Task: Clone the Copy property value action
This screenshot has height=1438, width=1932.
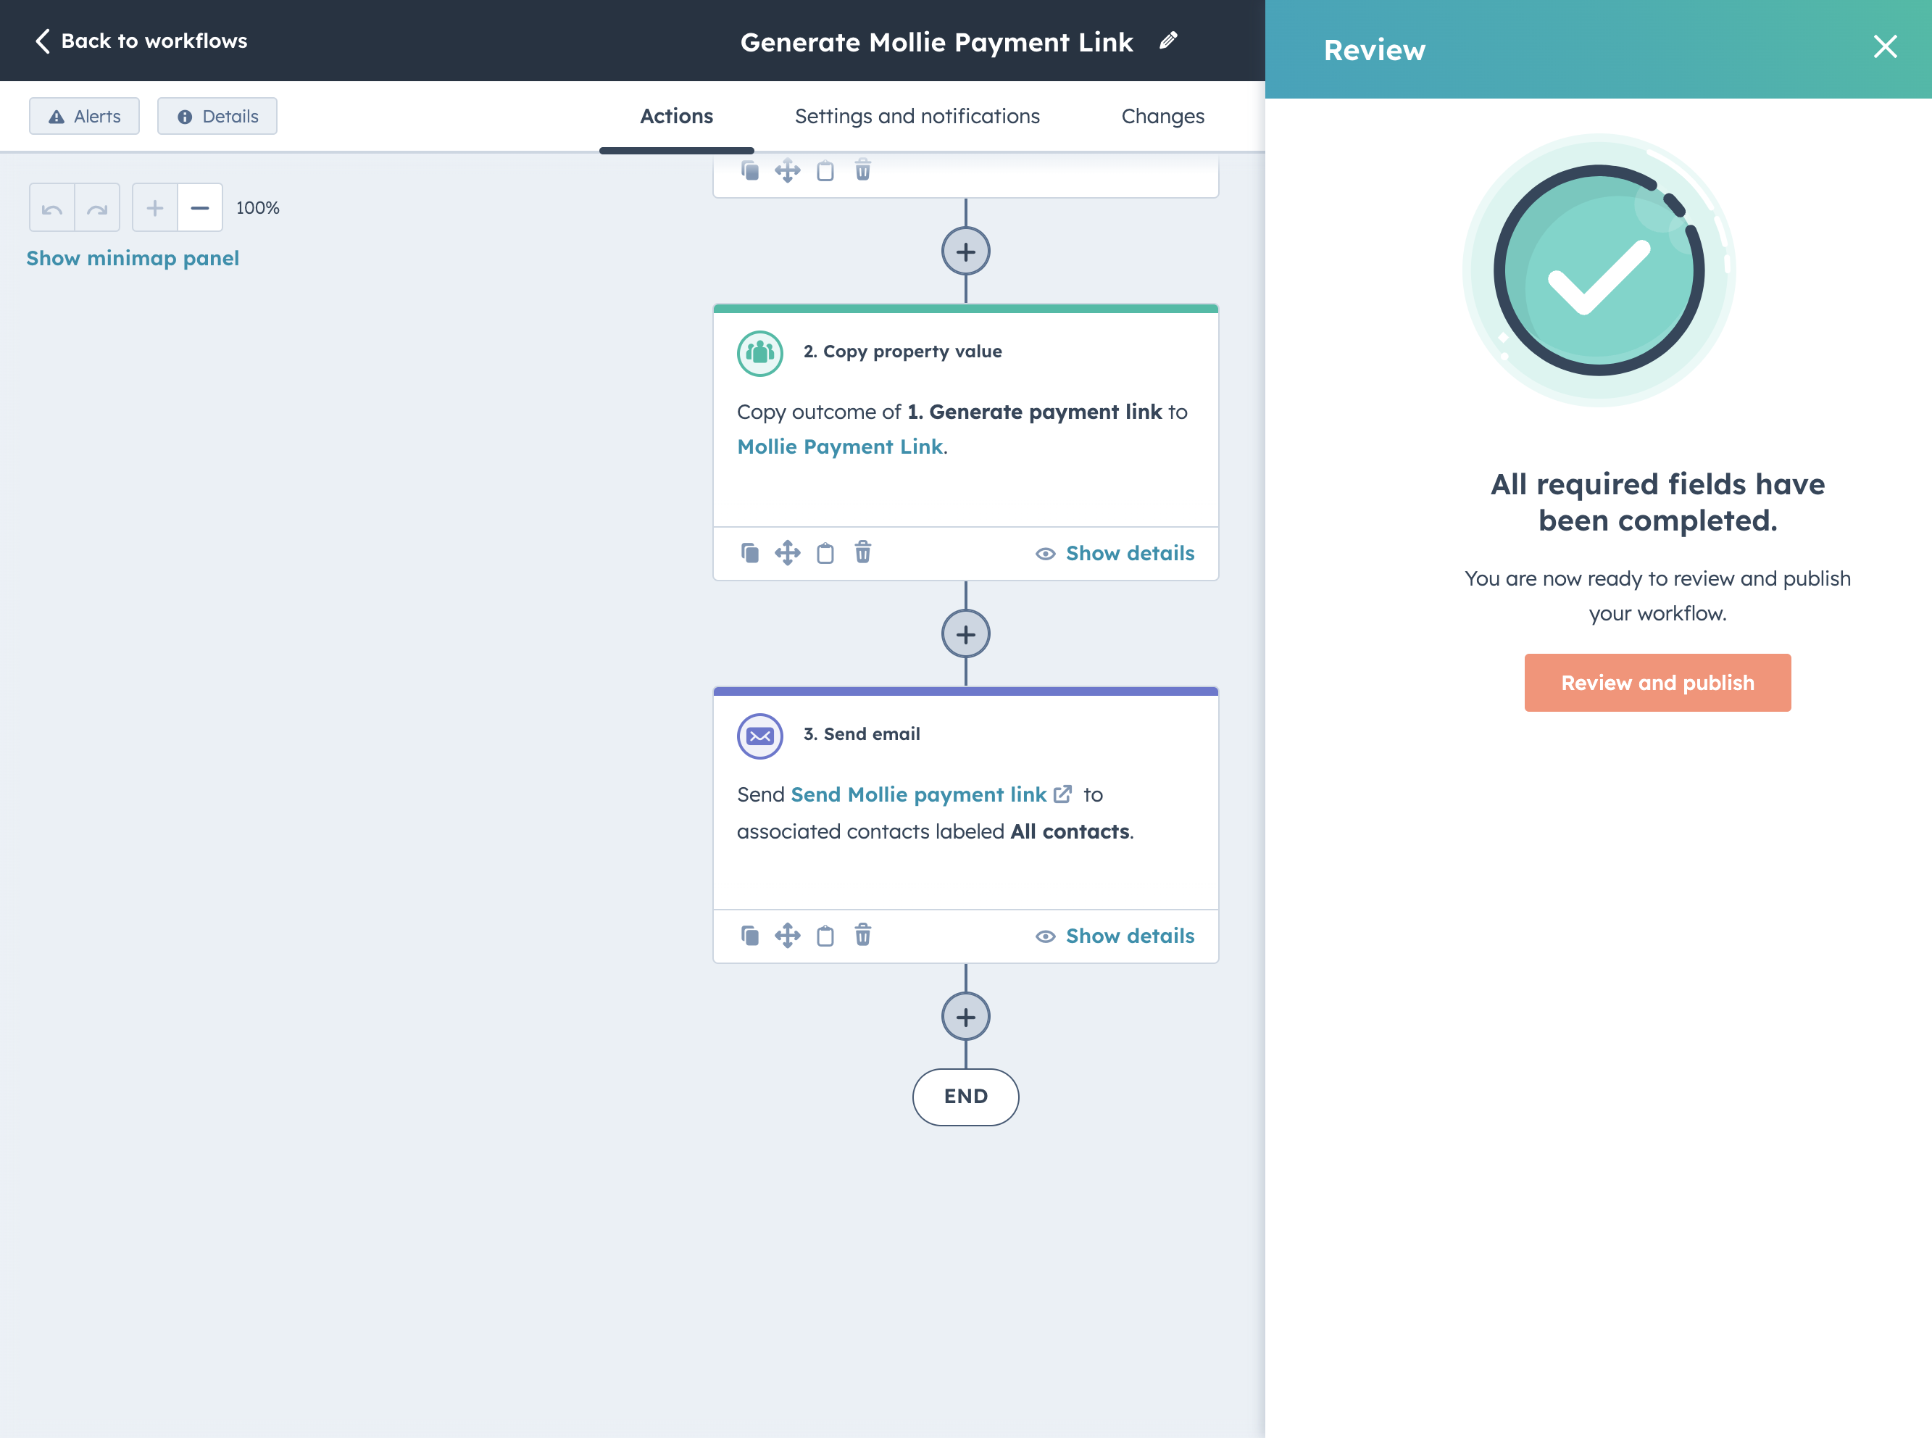Action: tap(749, 553)
